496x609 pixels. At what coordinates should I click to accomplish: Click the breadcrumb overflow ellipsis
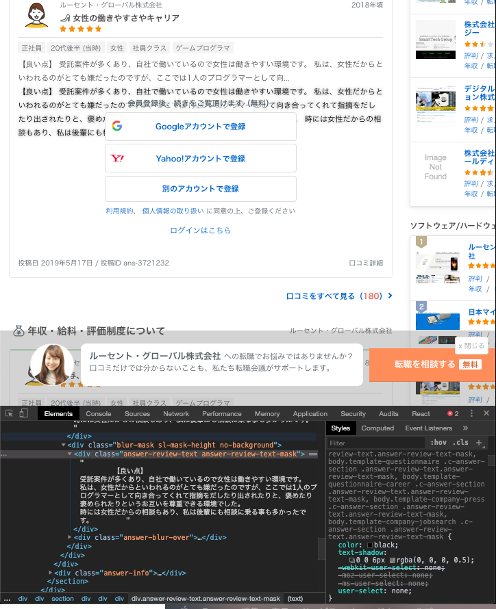(7, 599)
